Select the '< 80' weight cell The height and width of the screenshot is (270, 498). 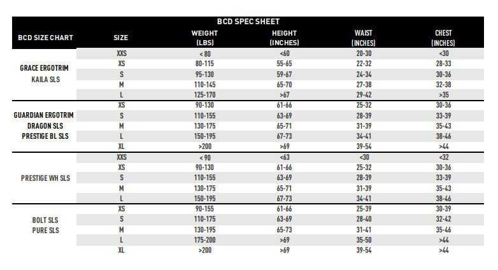tap(204, 54)
